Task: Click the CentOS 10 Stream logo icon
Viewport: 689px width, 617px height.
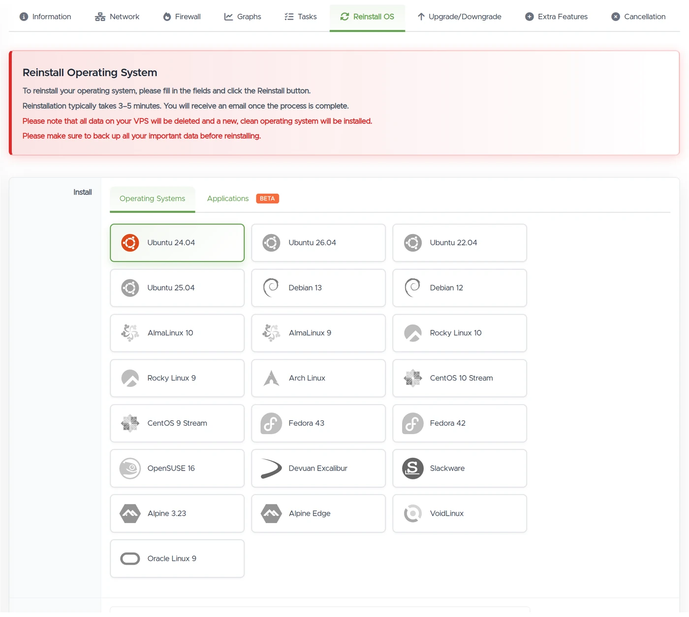Action: pos(412,378)
